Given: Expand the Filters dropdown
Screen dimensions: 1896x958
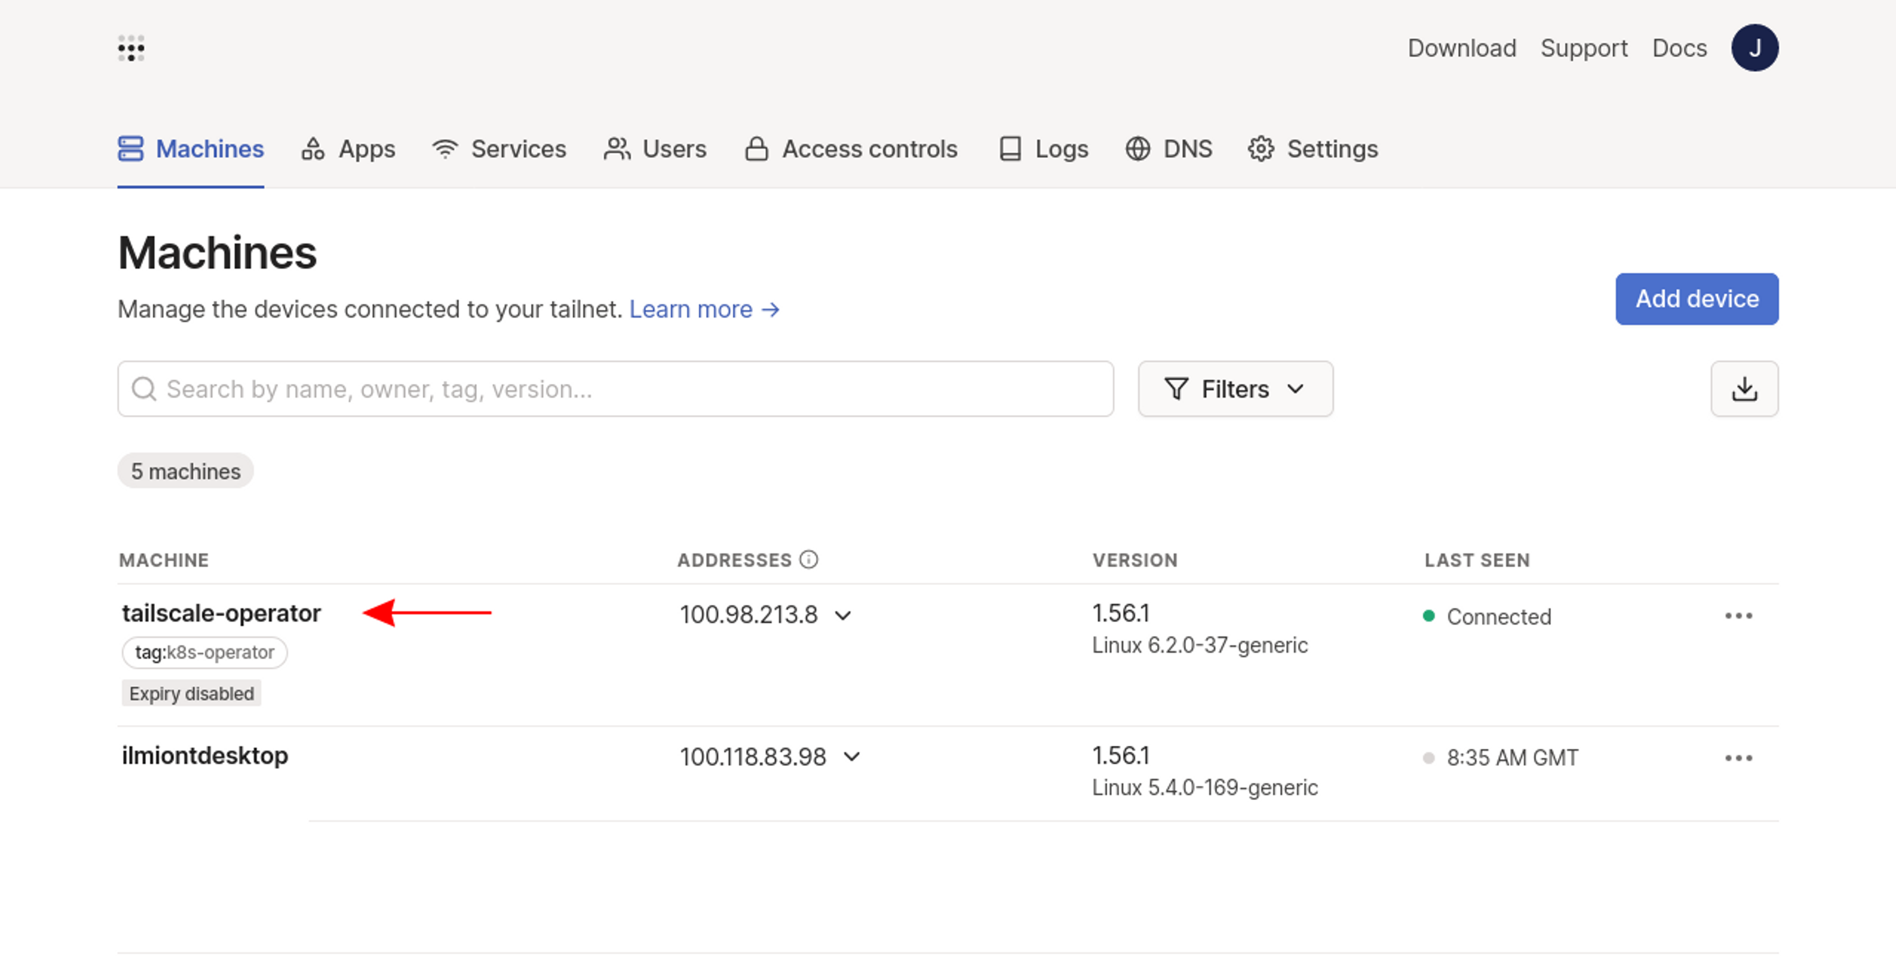Looking at the screenshot, I should [x=1234, y=388].
